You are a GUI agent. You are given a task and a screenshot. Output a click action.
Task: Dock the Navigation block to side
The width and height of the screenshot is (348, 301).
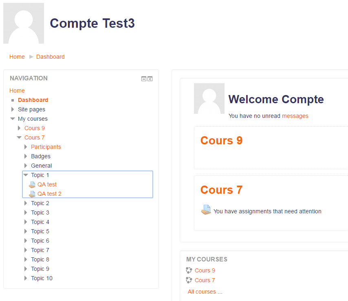pos(150,79)
